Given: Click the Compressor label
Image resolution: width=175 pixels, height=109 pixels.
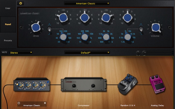Looking at the screenshot, I should point(83,105).
